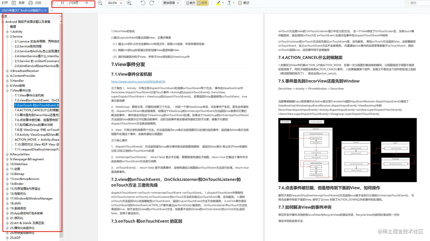This screenshot has height=241, width=430.
Task: Open 12.Bitmap in the outline
Action: [x=17, y=174]
